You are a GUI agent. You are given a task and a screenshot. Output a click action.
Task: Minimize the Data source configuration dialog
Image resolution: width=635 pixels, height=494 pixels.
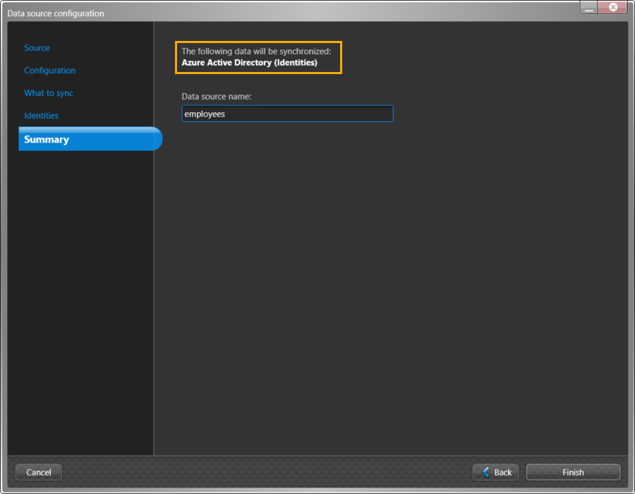(589, 8)
